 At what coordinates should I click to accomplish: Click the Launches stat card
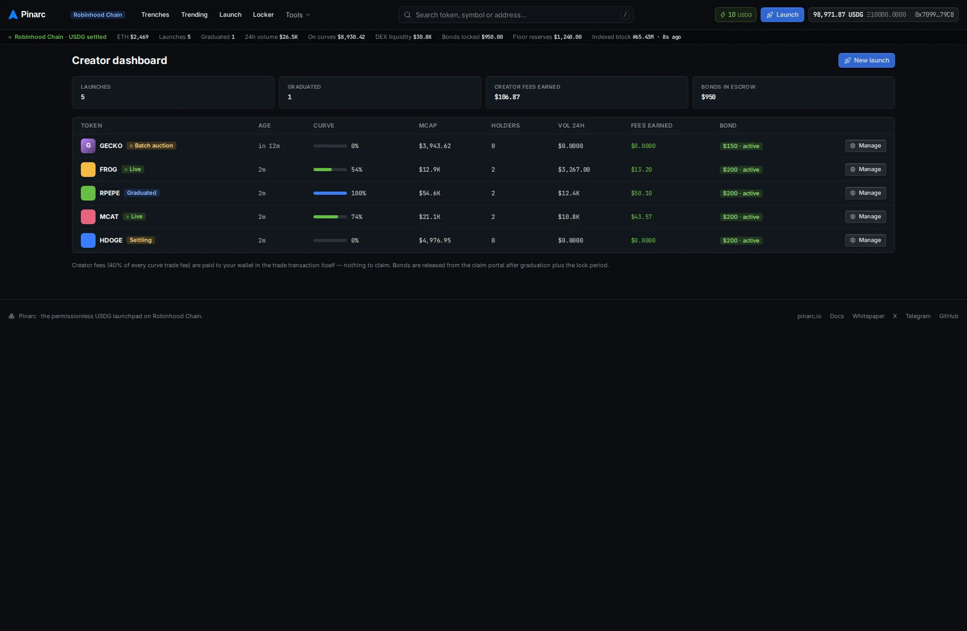pos(173,92)
